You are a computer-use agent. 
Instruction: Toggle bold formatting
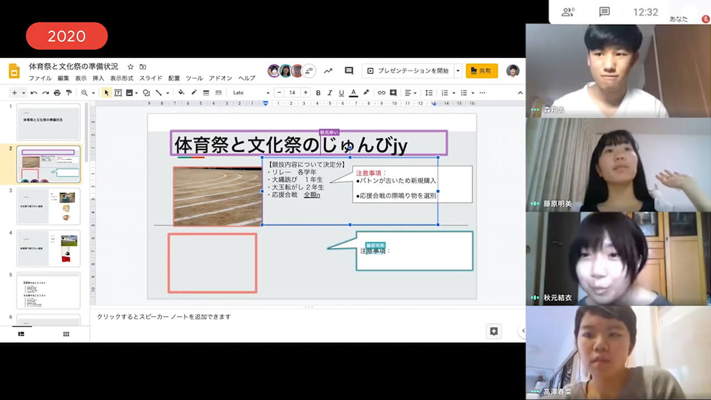(x=318, y=93)
